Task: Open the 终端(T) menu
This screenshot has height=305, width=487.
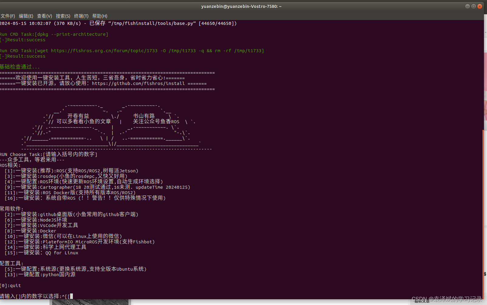Action: pyautogui.click(x=81, y=16)
